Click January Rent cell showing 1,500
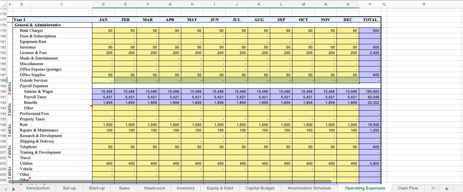 click(103, 125)
